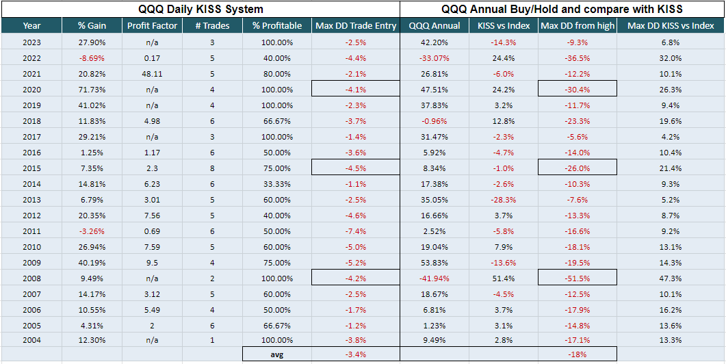Select the boxed '-4.2%' drawdown cell
This screenshot has width=726, height=364.
point(356,278)
